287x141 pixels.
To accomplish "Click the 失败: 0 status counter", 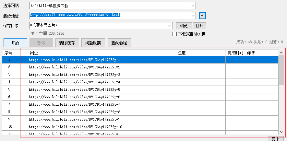I will 260,42.
